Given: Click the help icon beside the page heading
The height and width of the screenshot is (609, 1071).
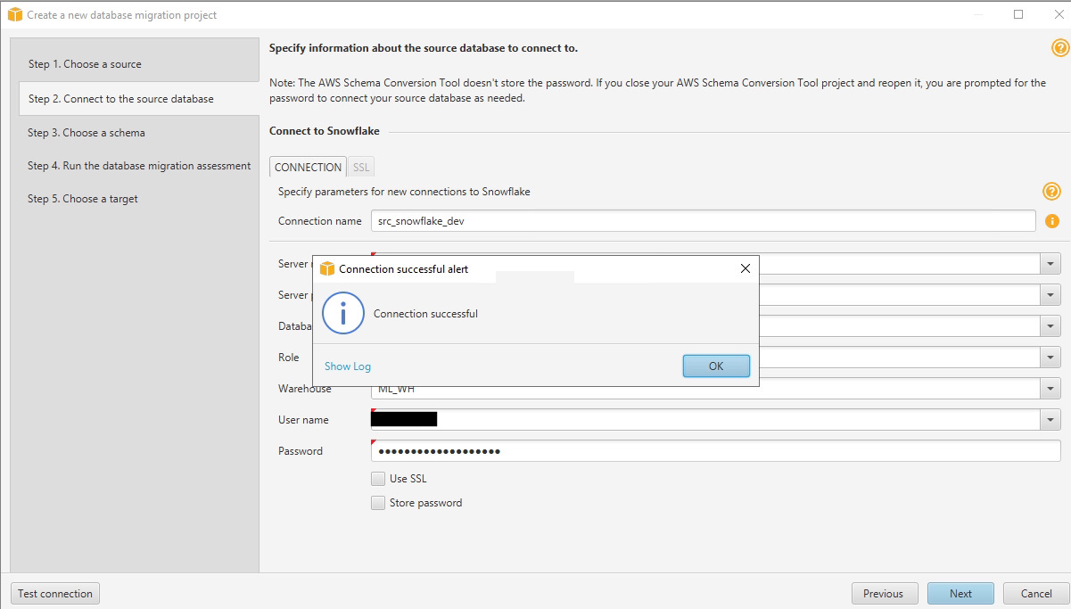Looking at the screenshot, I should (1059, 48).
